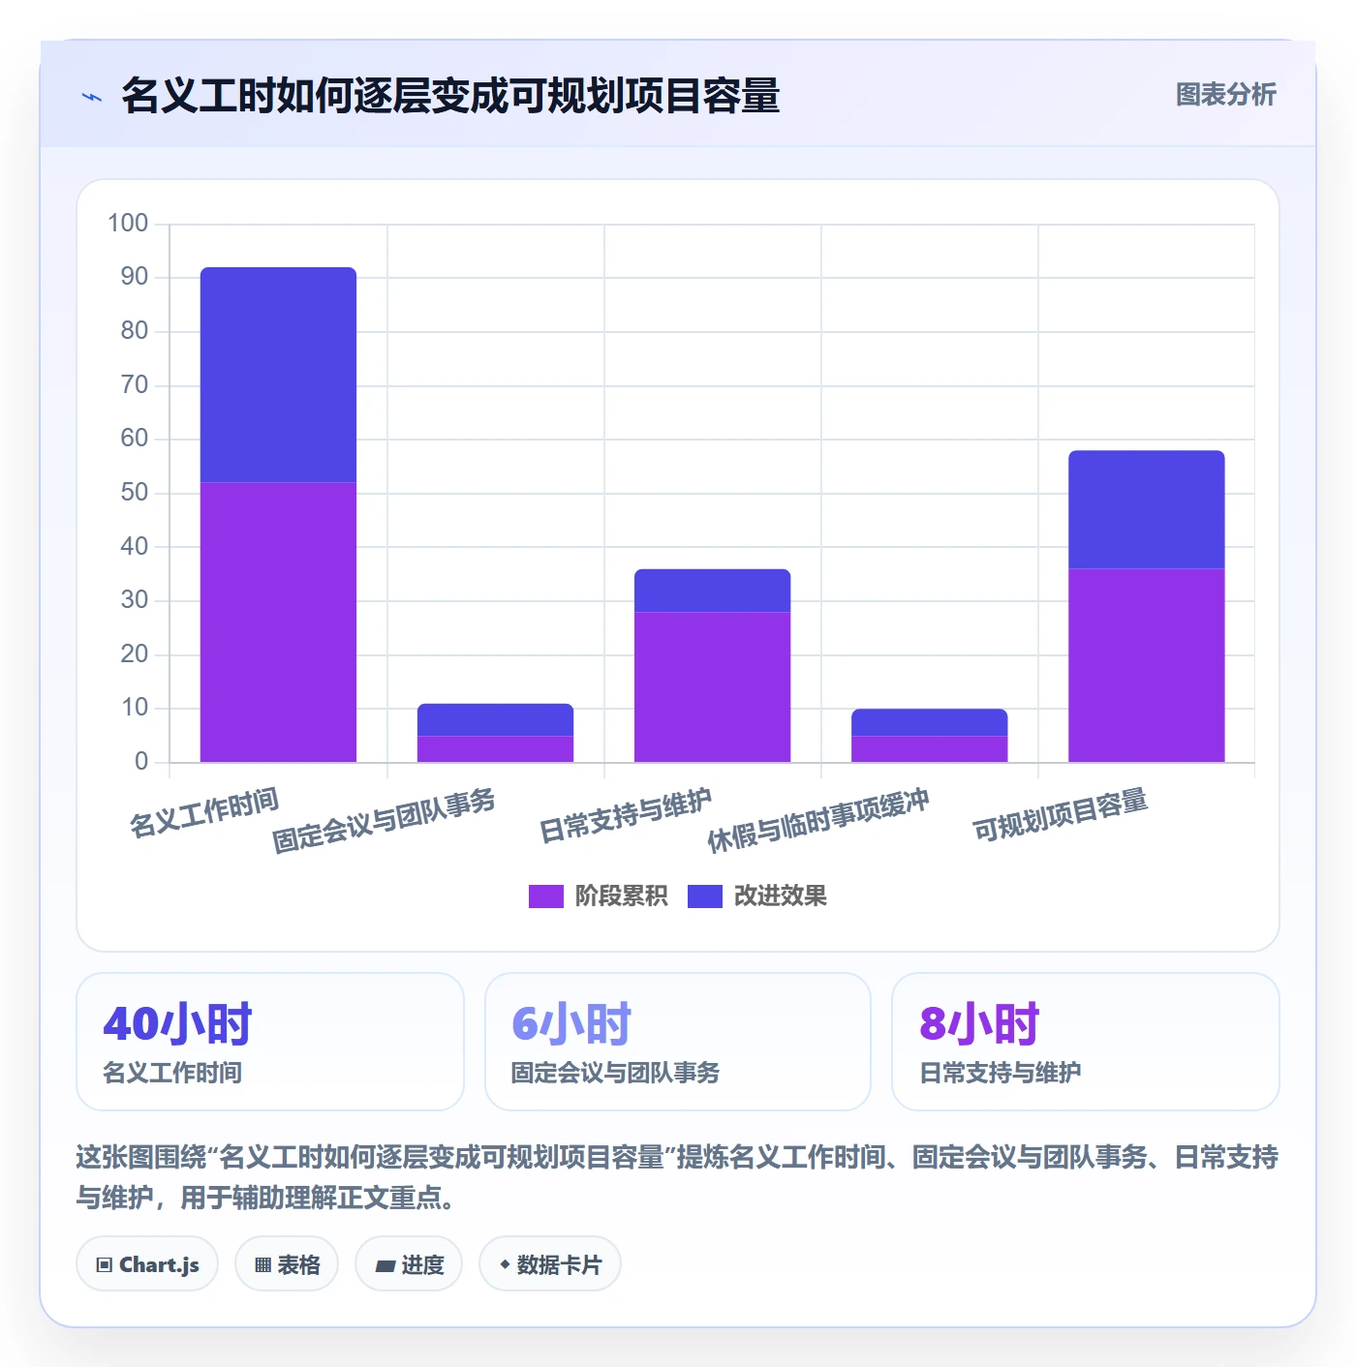Click the purple segment of 名义工作时间 bar
Image resolution: width=1356 pixels, height=1367 pixels.
click(278, 623)
